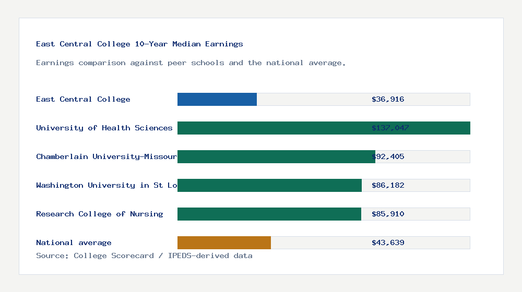The image size is (522, 292).
Task: Click the $86,182 value
Action: [388, 185]
